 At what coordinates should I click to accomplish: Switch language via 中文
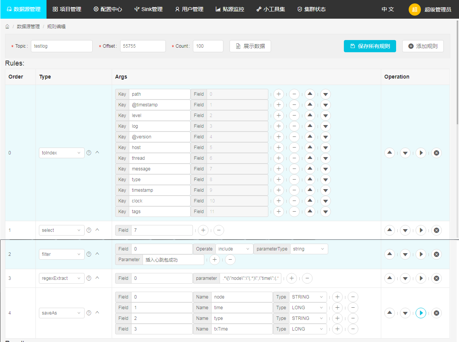pos(388,9)
